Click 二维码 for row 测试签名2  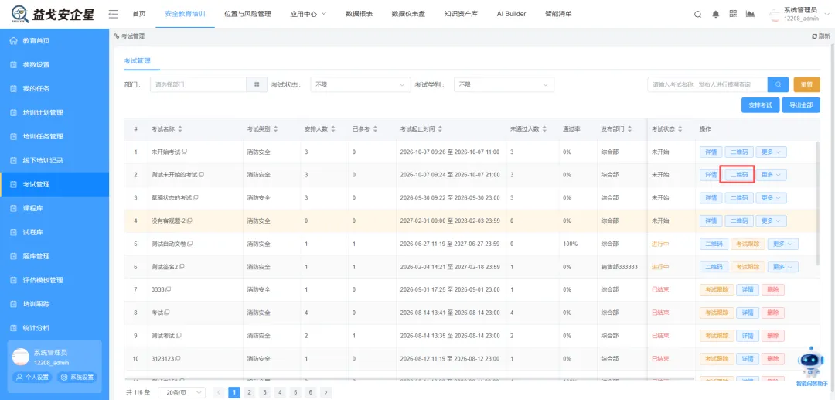tap(714, 266)
